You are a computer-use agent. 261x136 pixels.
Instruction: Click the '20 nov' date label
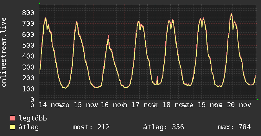pyautogui.click(x=239, y=105)
